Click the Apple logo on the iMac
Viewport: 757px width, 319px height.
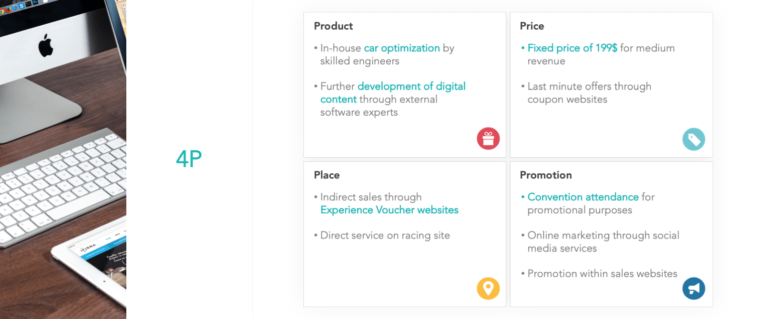point(46,46)
